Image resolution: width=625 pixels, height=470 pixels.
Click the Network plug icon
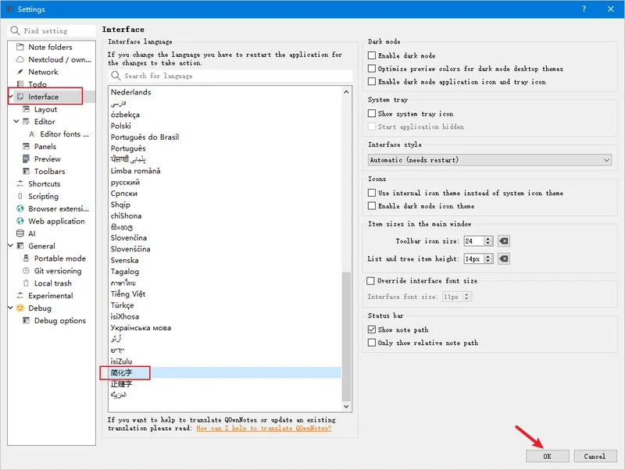tap(20, 72)
